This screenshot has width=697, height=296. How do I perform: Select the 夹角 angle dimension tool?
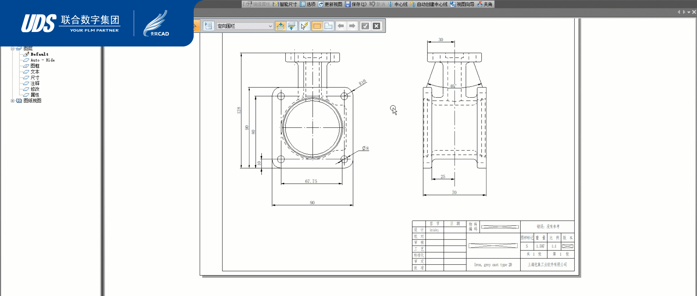click(x=485, y=4)
